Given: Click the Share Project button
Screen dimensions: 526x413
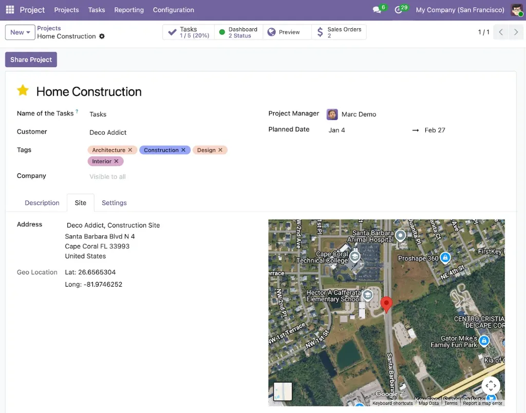Looking at the screenshot, I should coord(31,60).
